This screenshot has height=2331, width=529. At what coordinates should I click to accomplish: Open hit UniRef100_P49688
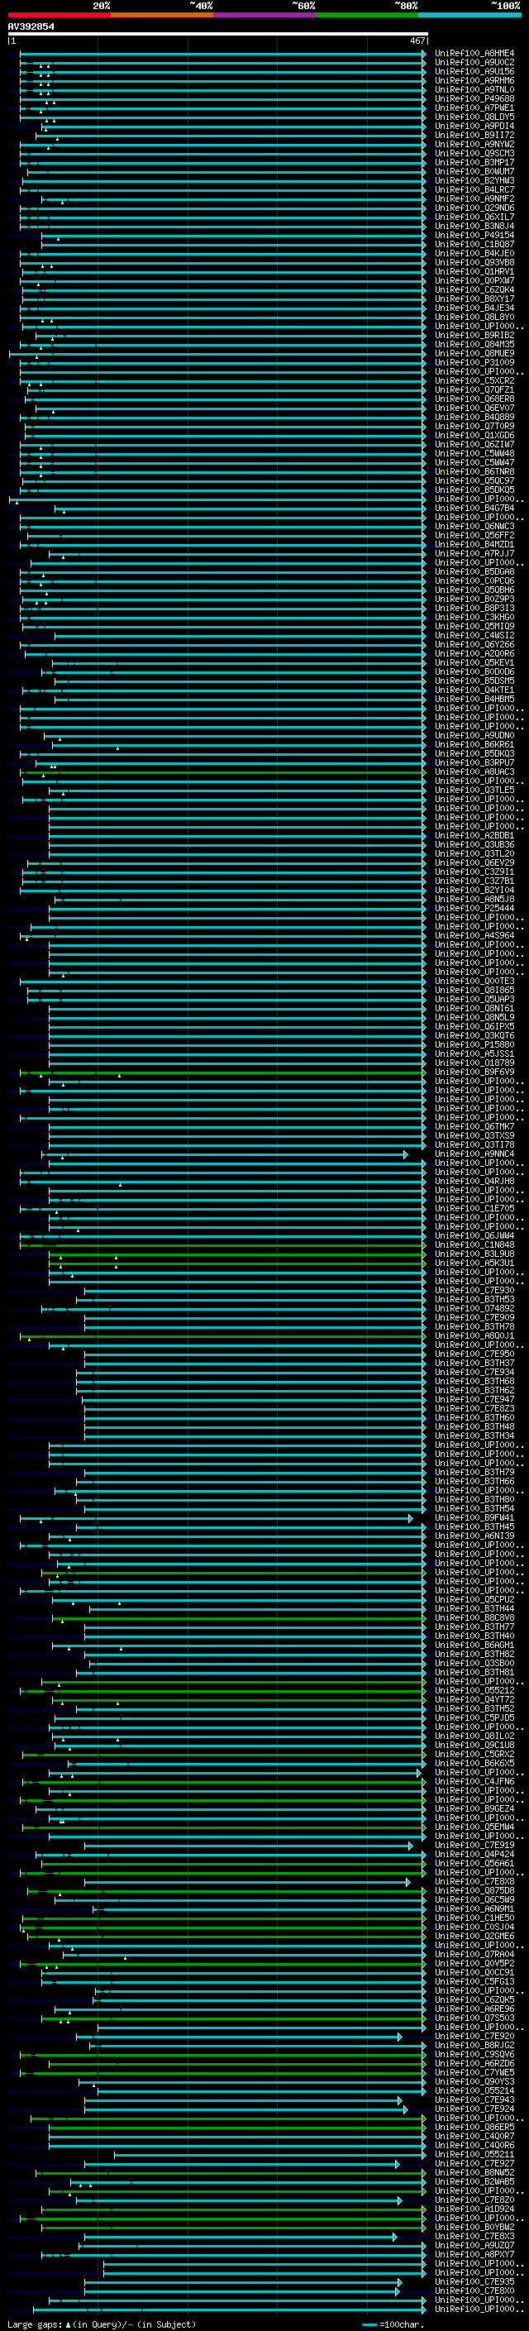[x=474, y=98]
